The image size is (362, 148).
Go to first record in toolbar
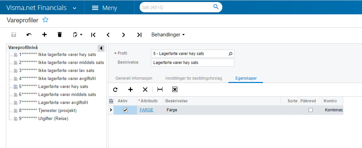click(x=93, y=35)
